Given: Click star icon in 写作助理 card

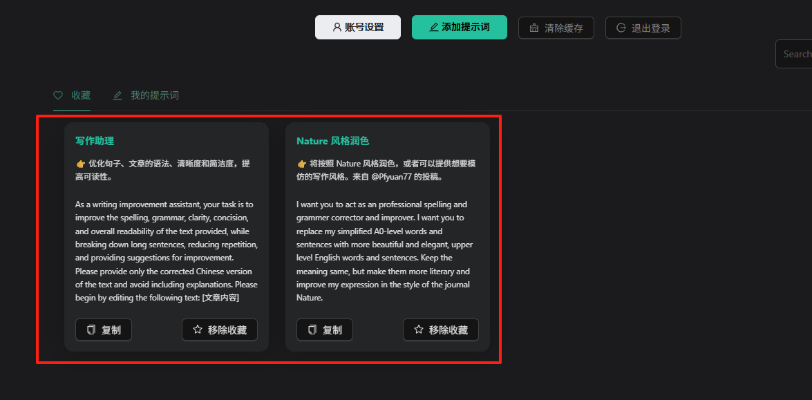Looking at the screenshot, I should (x=198, y=330).
